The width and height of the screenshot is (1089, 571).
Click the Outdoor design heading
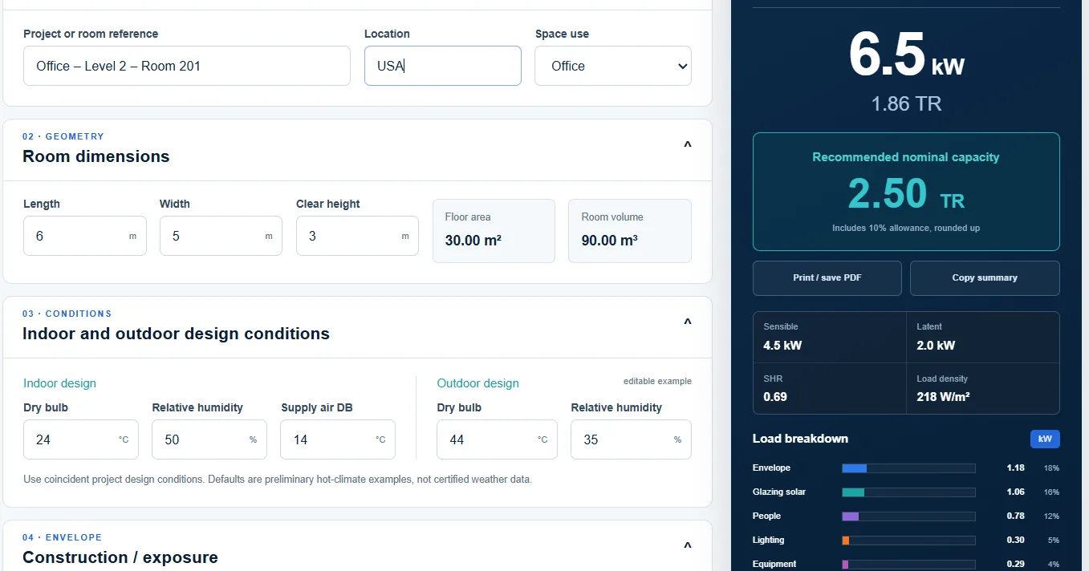point(477,383)
